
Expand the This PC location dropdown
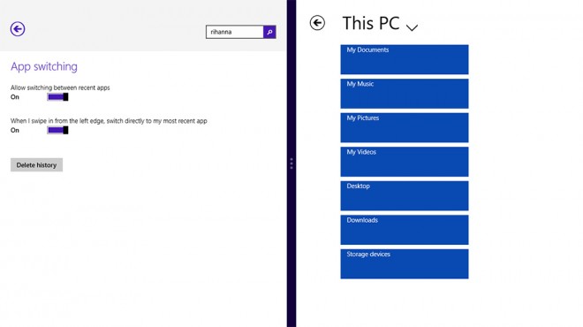click(412, 27)
